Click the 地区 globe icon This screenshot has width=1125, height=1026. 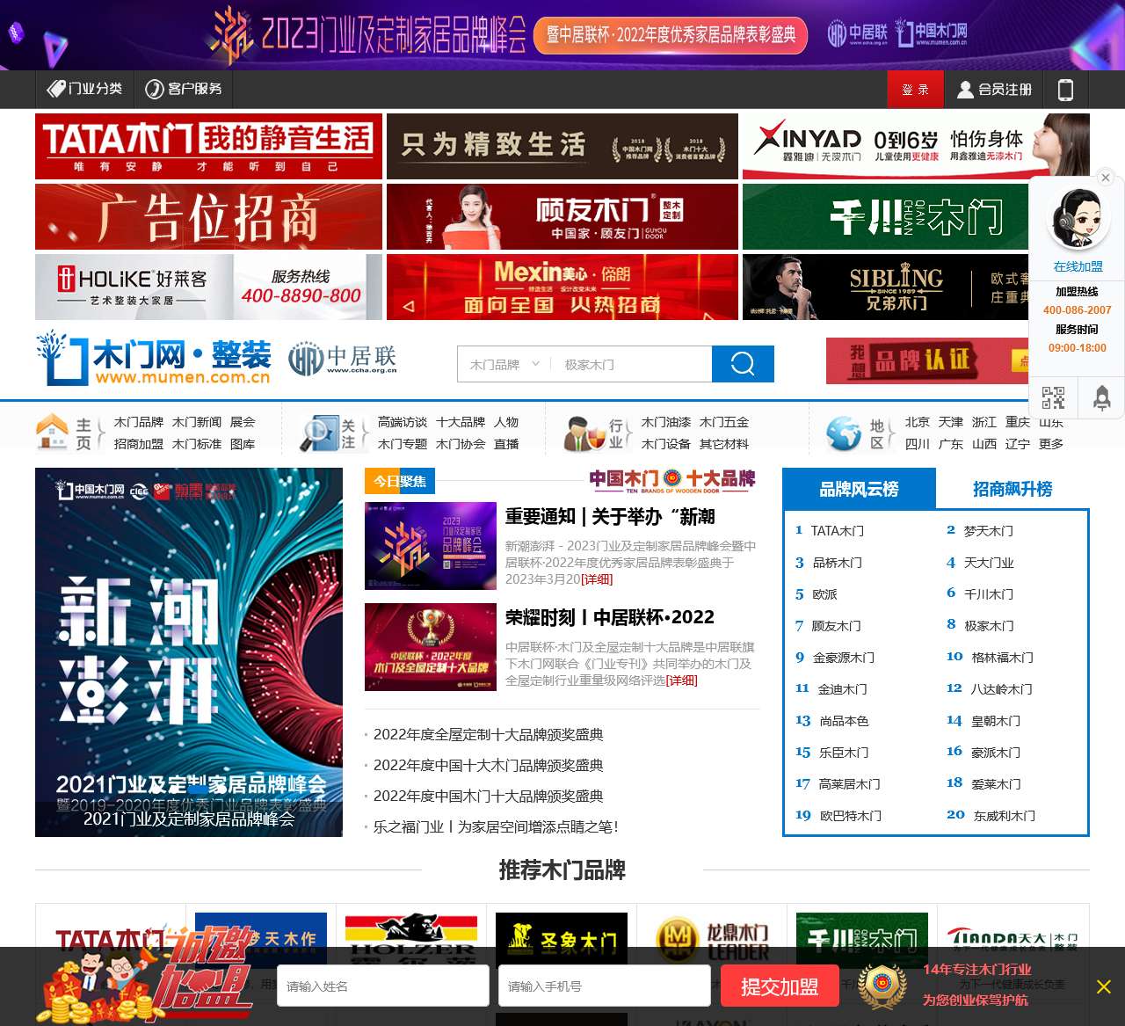point(844,433)
